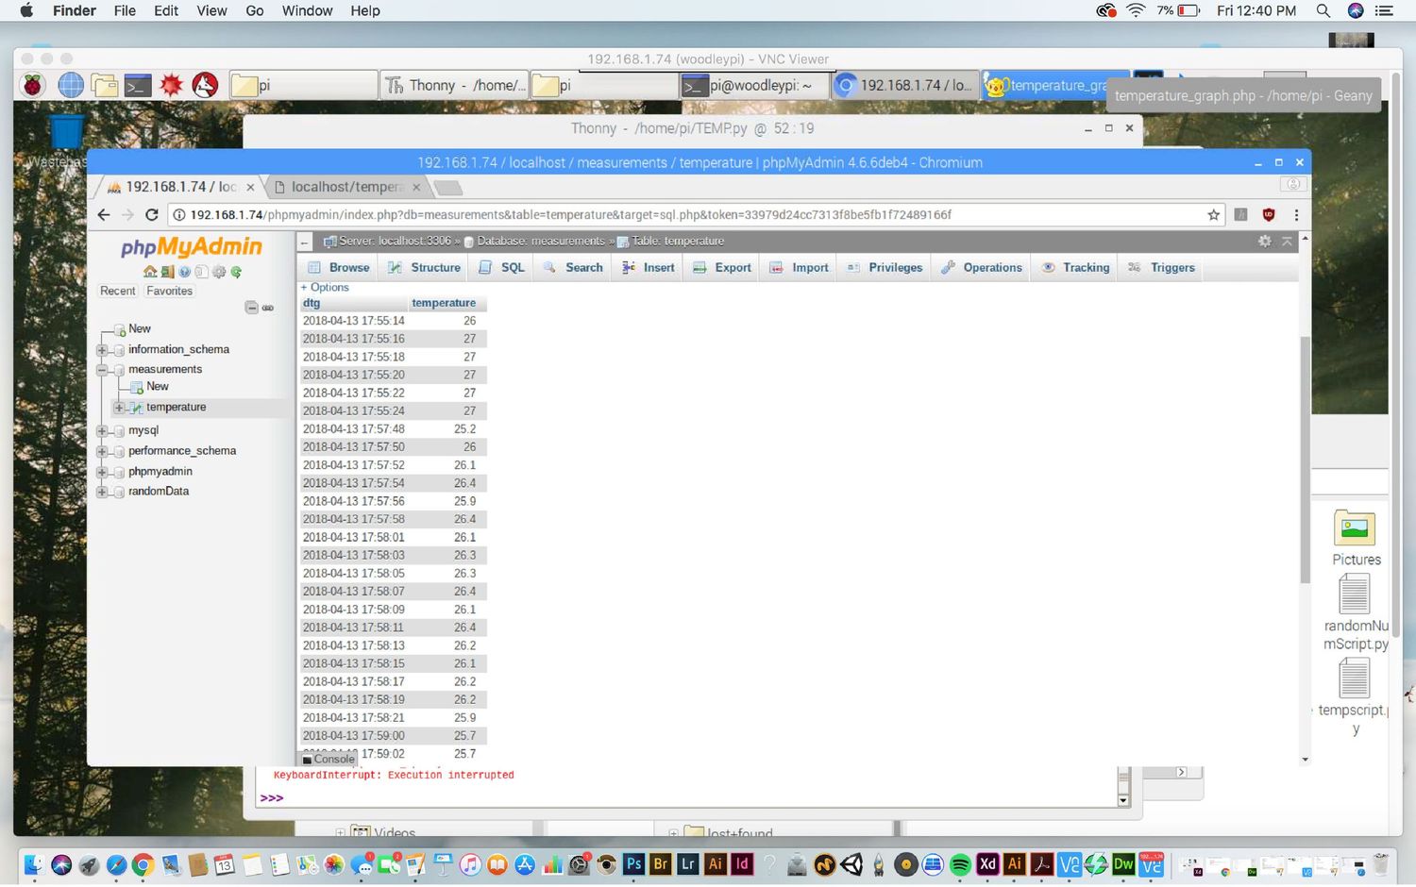Collapse the phpMyAdmin navigation panel toggle
This screenshot has width=1416, height=887.
pyautogui.click(x=305, y=243)
